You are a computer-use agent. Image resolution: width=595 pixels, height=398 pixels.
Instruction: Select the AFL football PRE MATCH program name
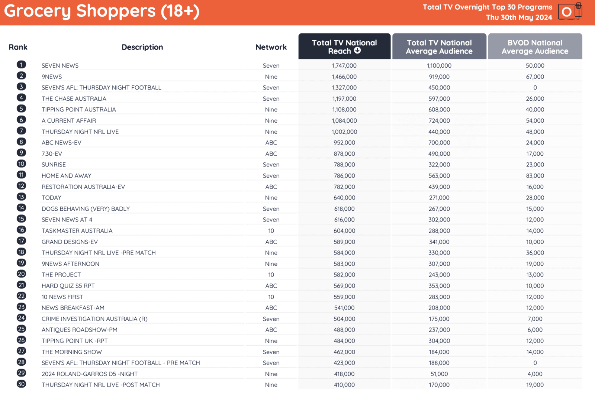tap(121, 363)
